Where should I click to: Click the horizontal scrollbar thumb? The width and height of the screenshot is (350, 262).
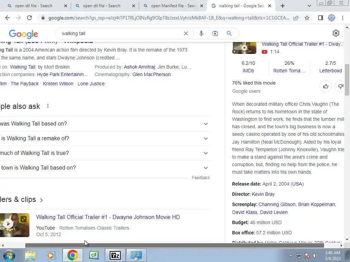point(174,245)
